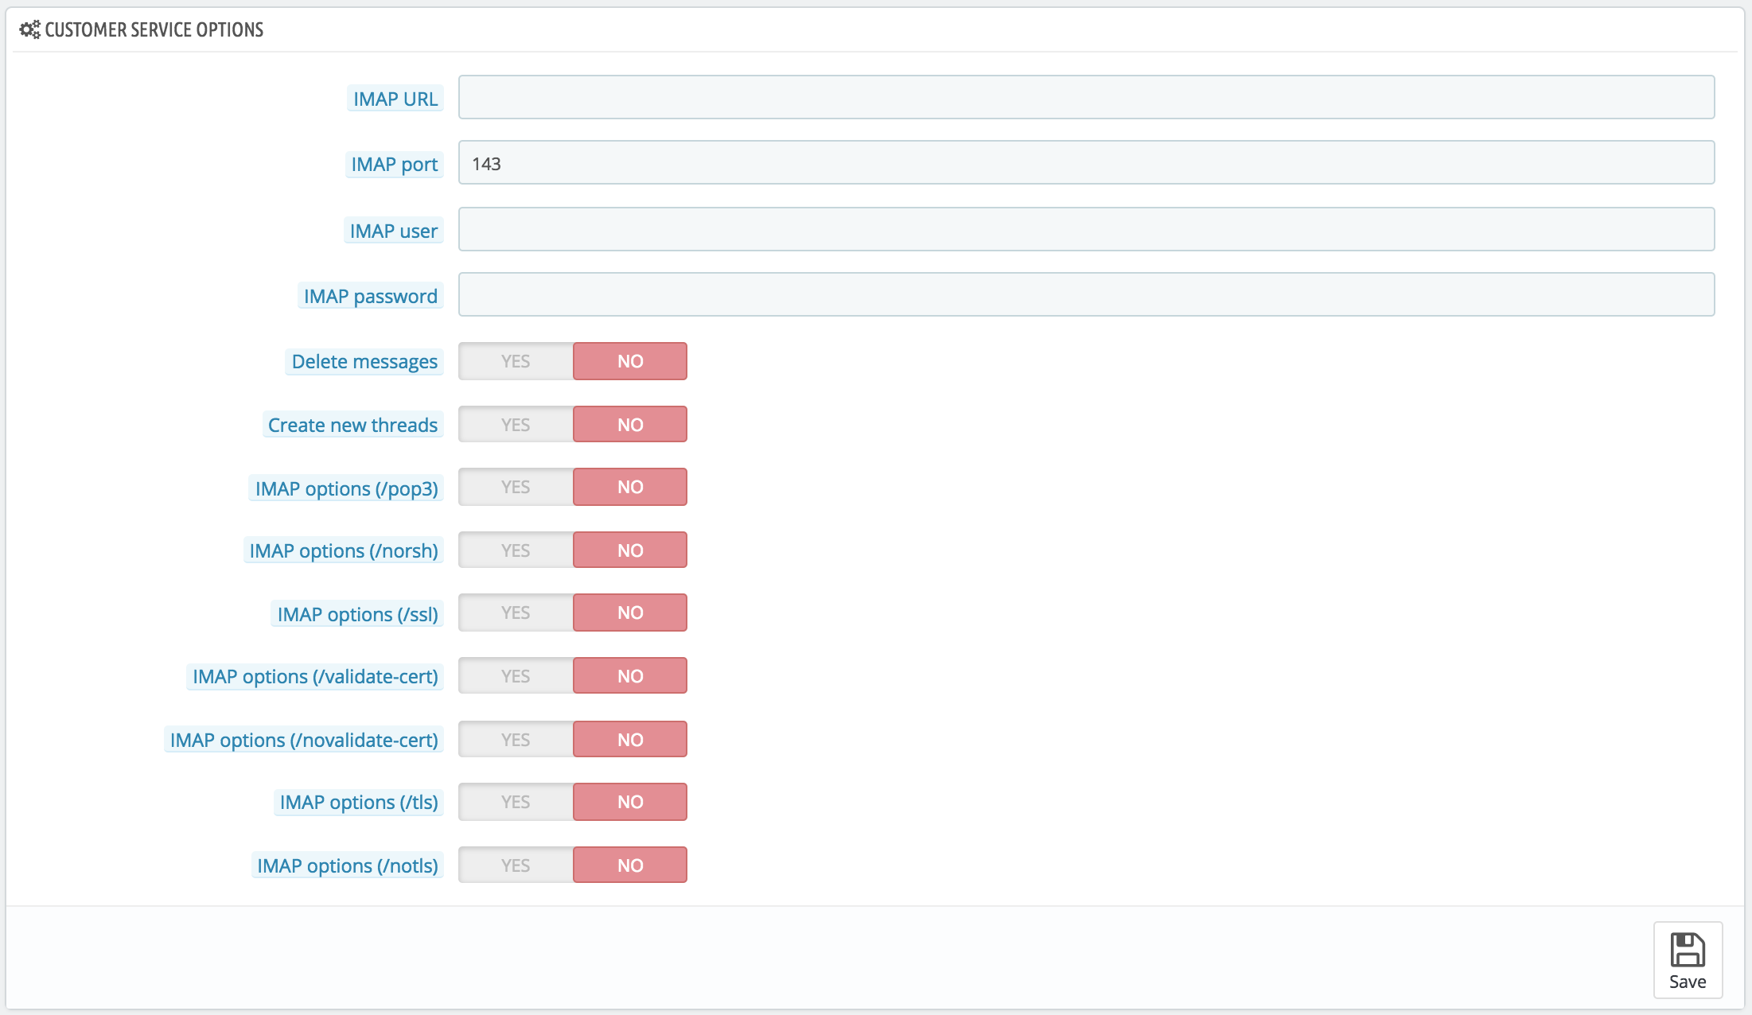
Task: Turn on IMAP options (/pop3) YES
Action: click(x=516, y=487)
